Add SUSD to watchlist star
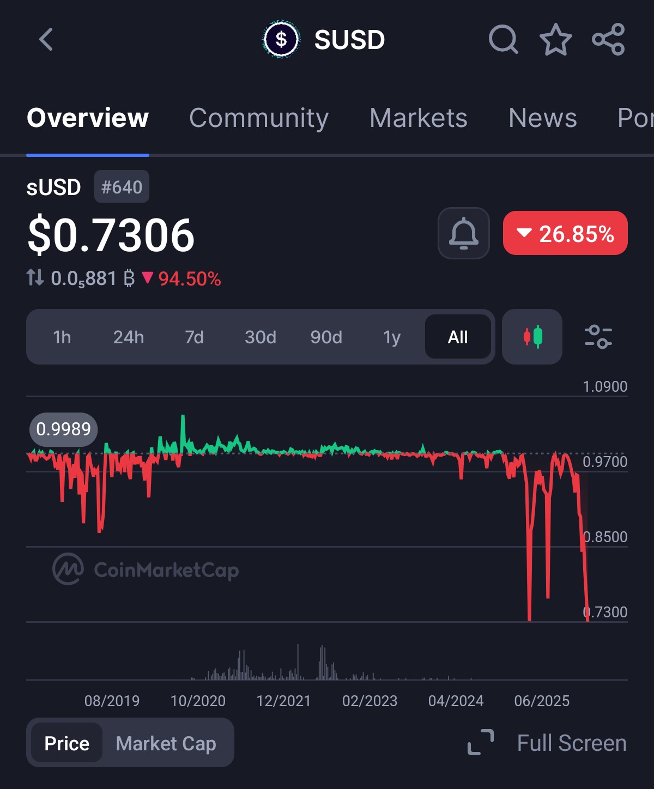This screenshot has width=654, height=789. [555, 40]
